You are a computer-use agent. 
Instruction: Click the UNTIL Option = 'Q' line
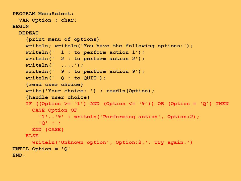[41, 149]
